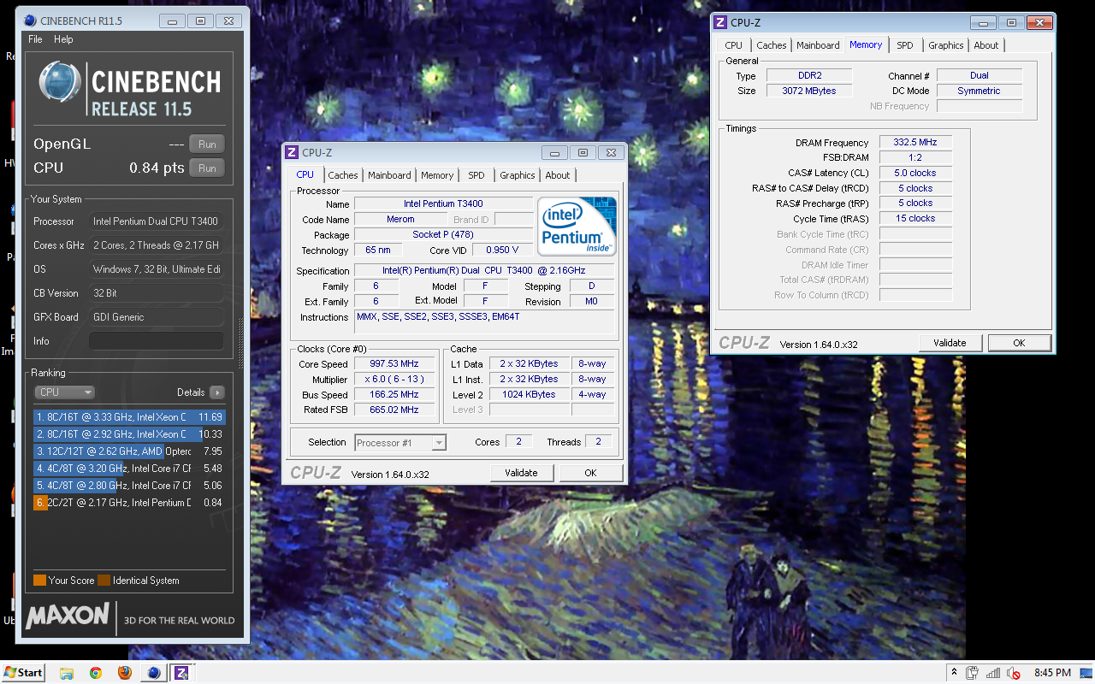Image resolution: width=1095 pixels, height=684 pixels.
Task: Click the FSB:DRAM value 1:2
Action: (915, 157)
